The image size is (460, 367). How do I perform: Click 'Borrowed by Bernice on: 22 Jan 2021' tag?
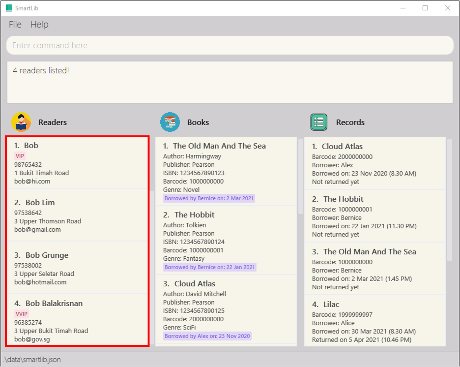pyautogui.click(x=210, y=267)
